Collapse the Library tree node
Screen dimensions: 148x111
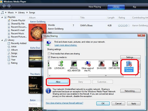(x=2, y=40)
